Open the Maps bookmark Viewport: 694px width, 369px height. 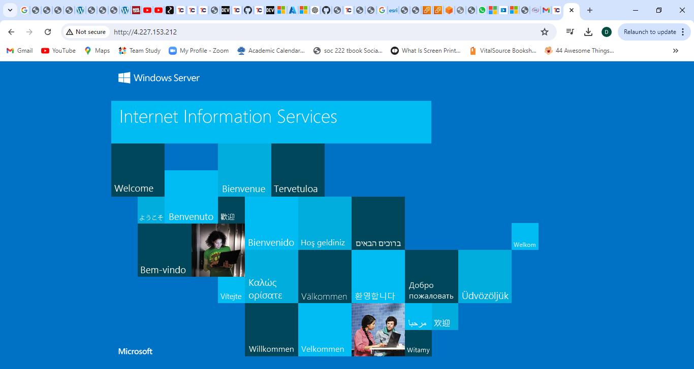point(97,51)
